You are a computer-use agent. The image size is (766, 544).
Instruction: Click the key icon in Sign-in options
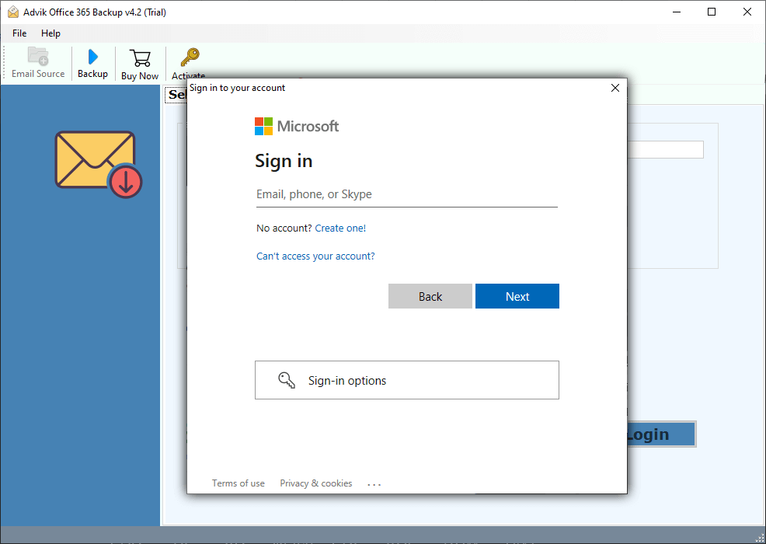(x=286, y=380)
